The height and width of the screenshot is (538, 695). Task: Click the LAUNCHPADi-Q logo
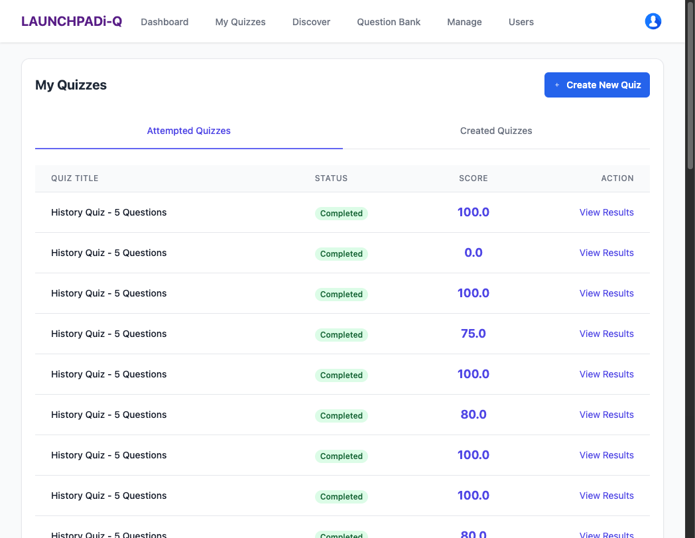(72, 21)
